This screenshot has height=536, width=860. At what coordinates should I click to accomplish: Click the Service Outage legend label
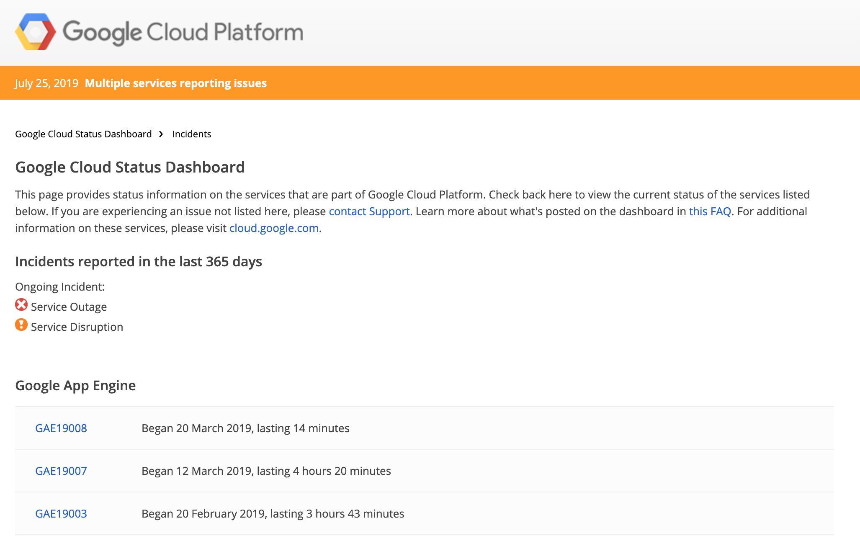(x=69, y=307)
